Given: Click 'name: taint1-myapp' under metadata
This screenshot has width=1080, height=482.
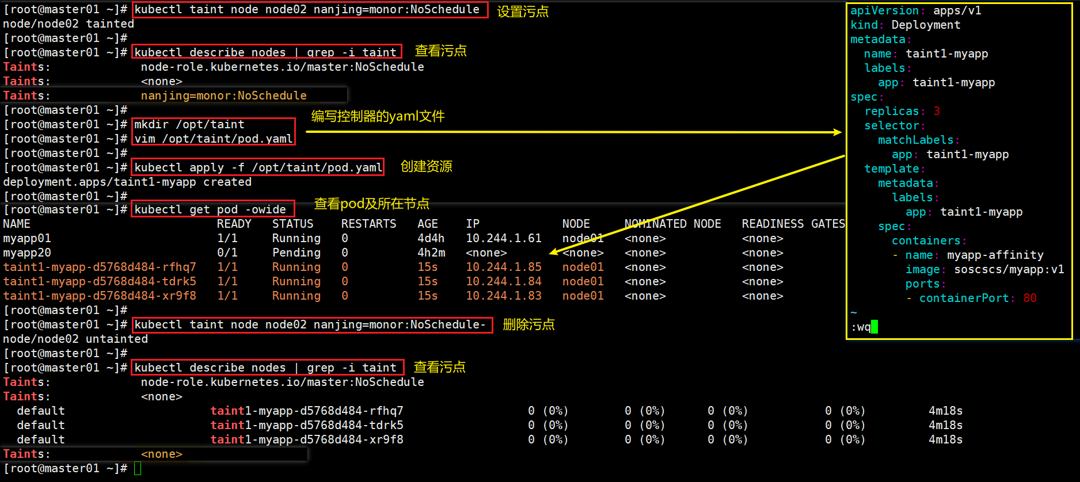Looking at the screenshot, I should tap(926, 53).
